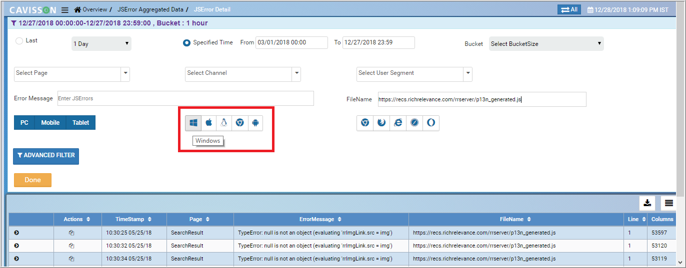Sort by the Actions column
Image resolution: width=686 pixels, height=268 pixels.
coord(77,220)
